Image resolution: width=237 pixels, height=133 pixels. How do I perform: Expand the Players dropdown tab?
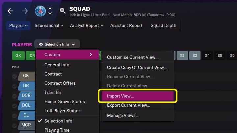click(x=18, y=25)
